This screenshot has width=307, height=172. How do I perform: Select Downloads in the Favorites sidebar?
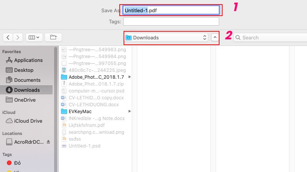(x=27, y=90)
